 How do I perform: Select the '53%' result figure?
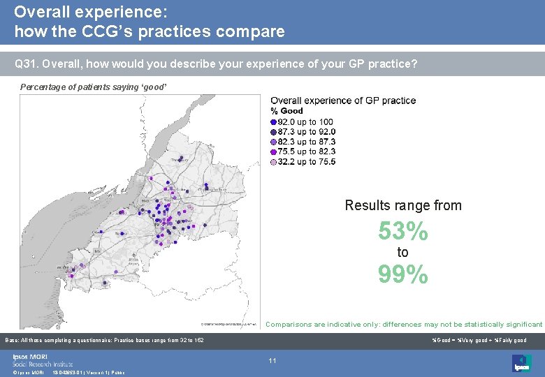pyautogui.click(x=403, y=231)
